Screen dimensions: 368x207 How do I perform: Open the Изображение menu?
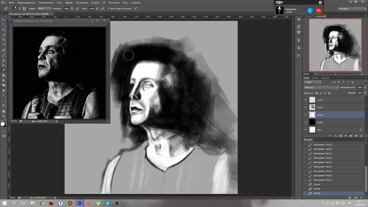45,2
